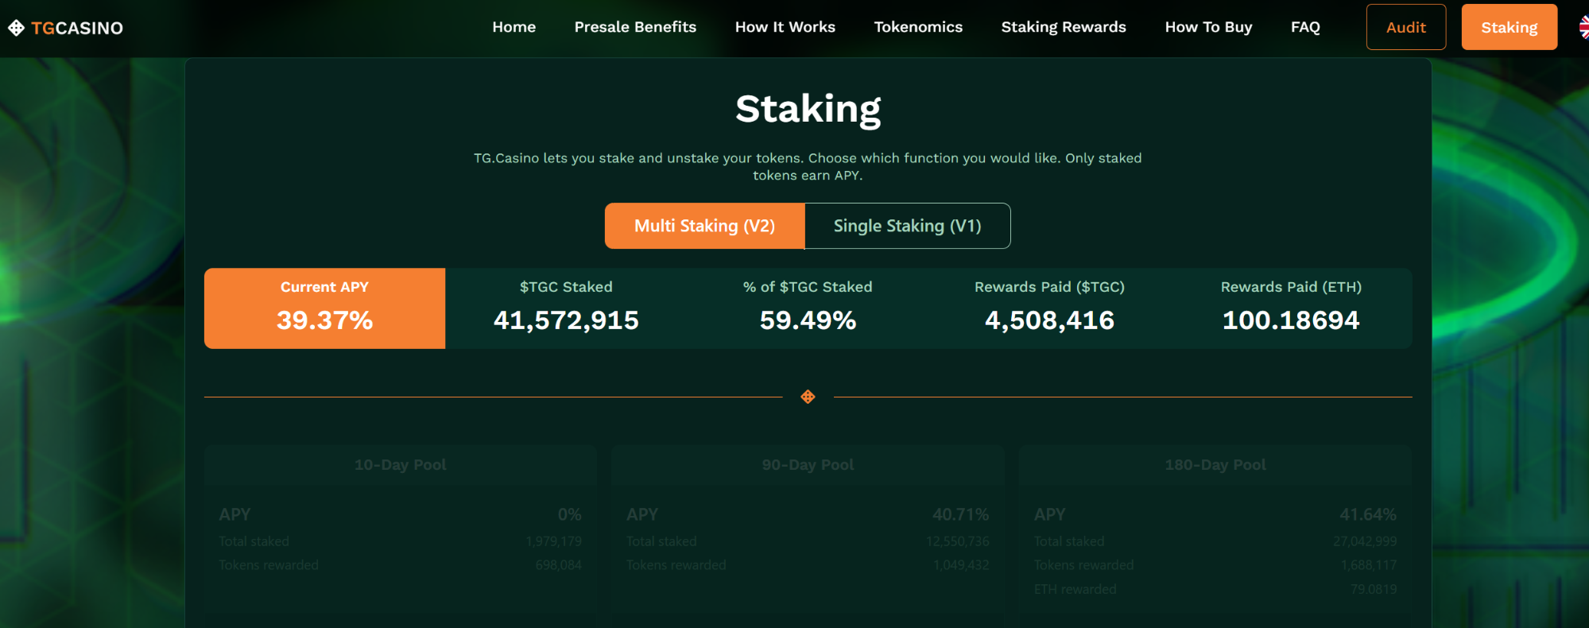Go to the Home page
The image size is (1589, 628).
[514, 27]
